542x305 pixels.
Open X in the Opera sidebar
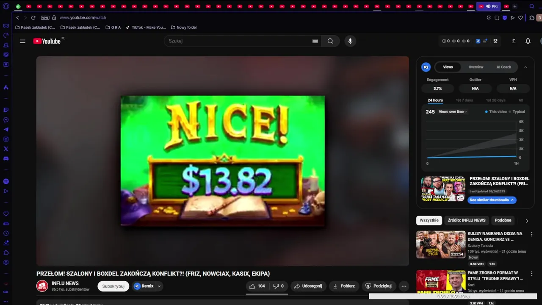pyautogui.click(x=6, y=149)
